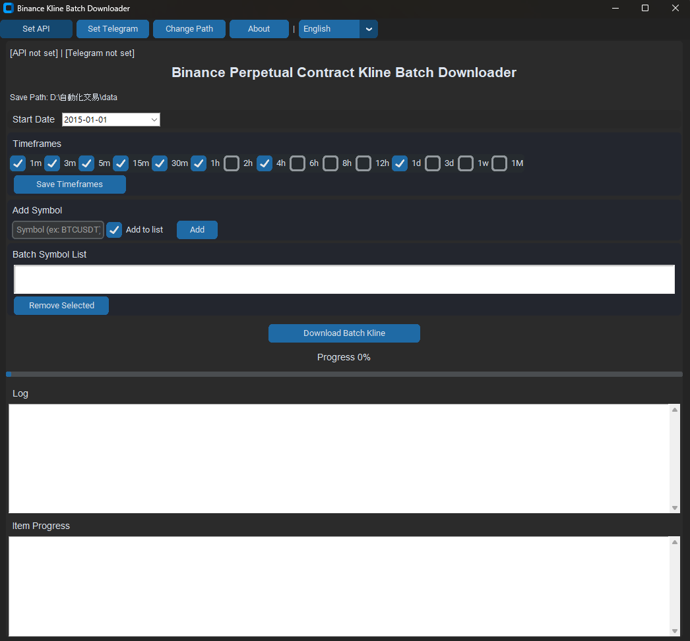Screen dimensions: 690x641
Task: Uncheck the 1d timeframe checkbox
Action: point(400,163)
